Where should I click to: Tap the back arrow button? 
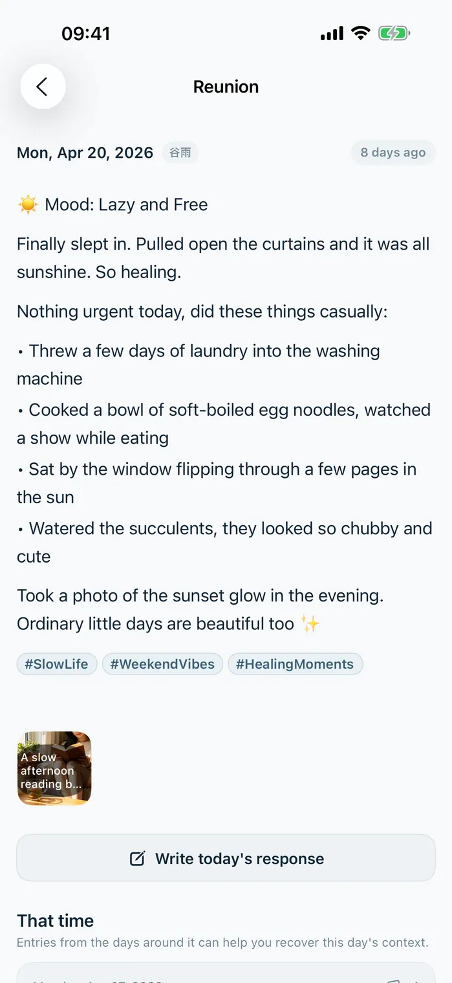(x=43, y=87)
